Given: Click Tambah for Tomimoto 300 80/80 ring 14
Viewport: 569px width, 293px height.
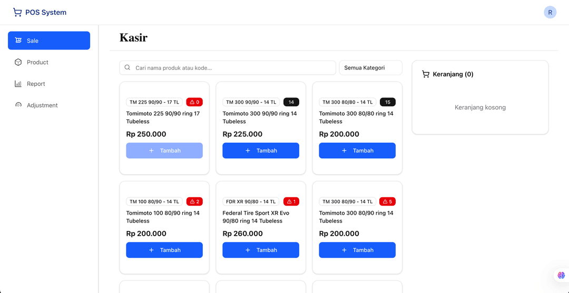Looking at the screenshot, I should [357, 150].
